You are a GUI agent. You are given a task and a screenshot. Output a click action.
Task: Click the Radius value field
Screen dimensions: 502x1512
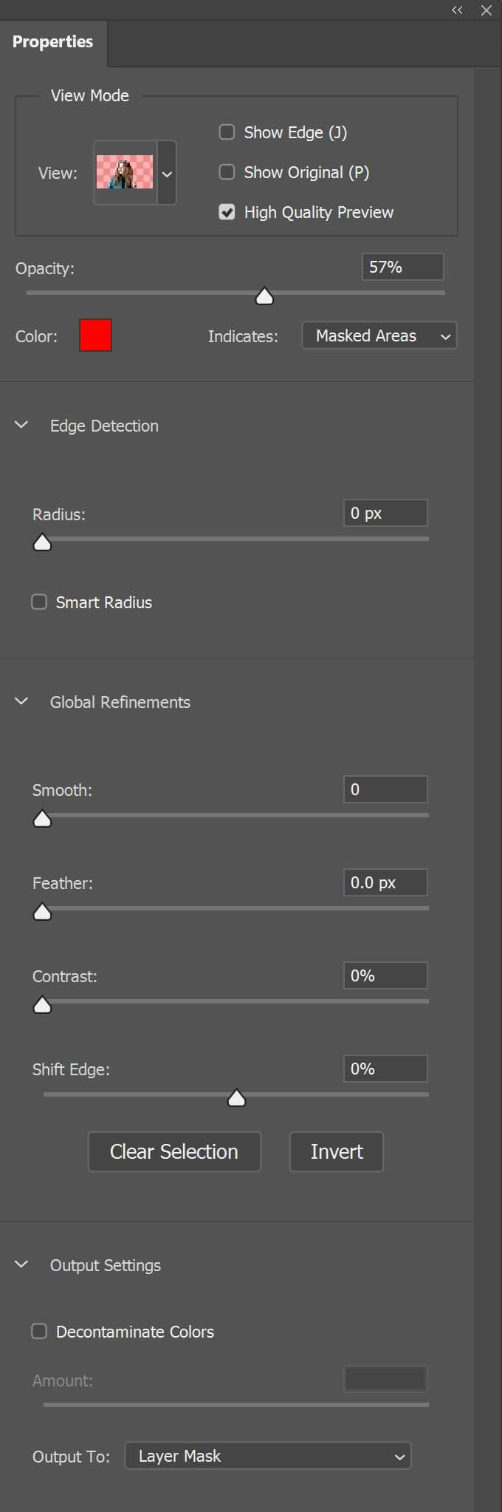pos(385,513)
